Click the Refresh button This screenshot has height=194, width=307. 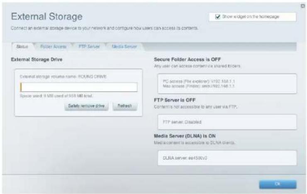(x=125, y=106)
